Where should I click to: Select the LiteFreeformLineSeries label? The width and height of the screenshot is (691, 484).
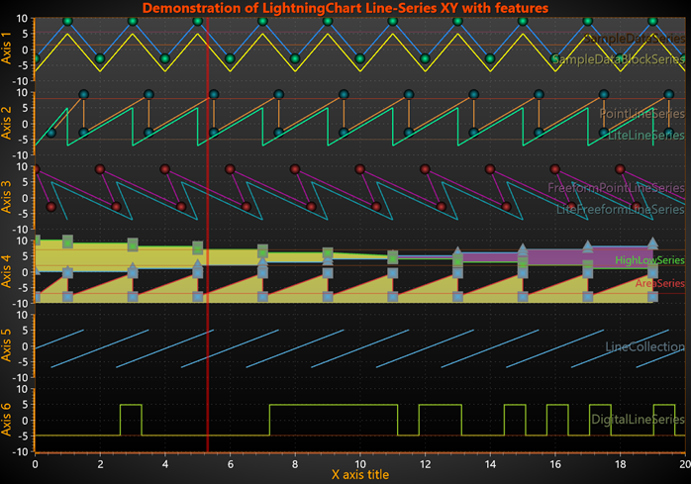click(621, 209)
